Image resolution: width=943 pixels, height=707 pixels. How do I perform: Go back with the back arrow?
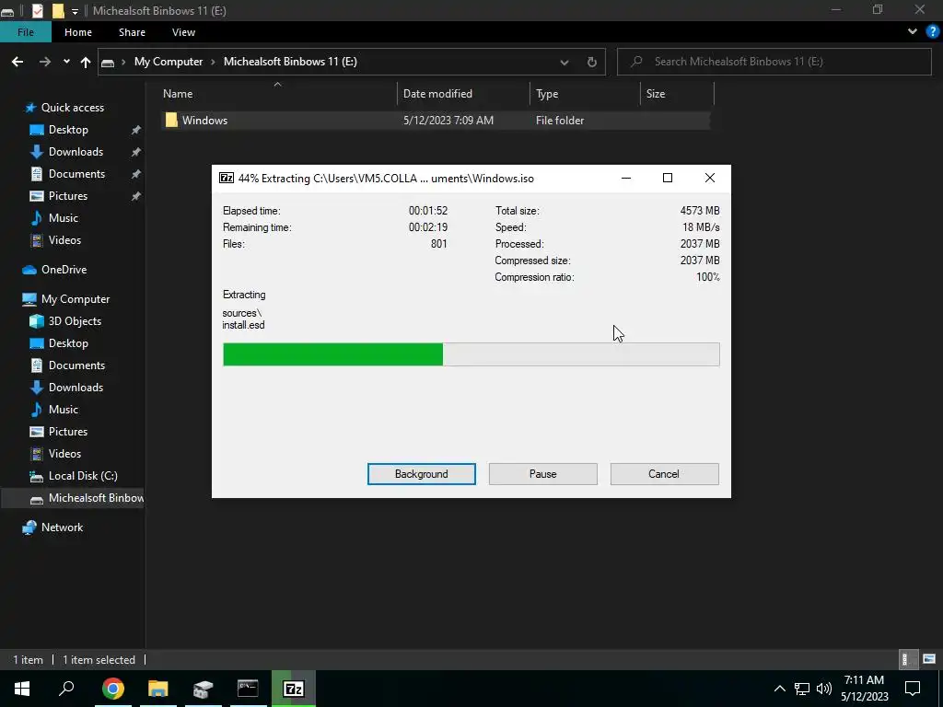(x=17, y=62)
